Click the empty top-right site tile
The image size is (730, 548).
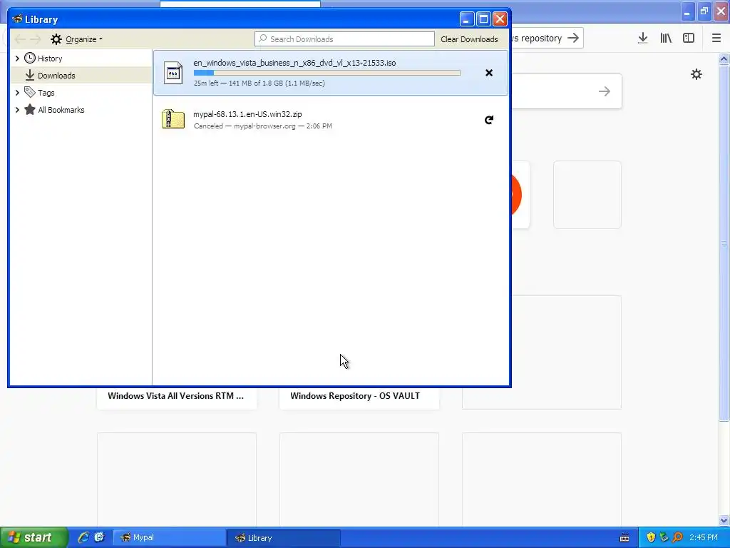point(587,195)
